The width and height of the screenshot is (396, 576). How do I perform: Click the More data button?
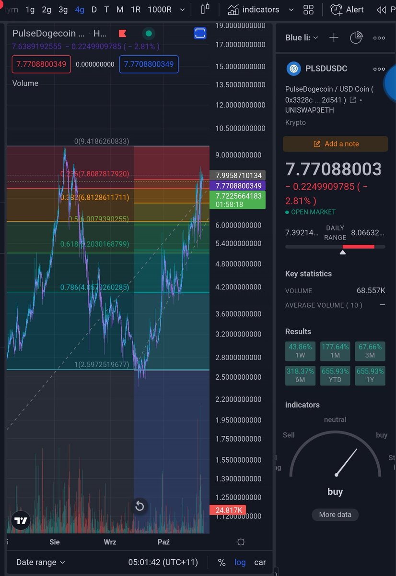point(335,515)
